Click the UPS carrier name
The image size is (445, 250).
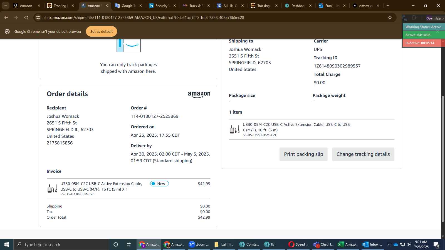point(318,49)
